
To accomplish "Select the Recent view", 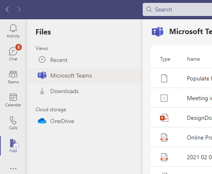I will click(85, 60).
